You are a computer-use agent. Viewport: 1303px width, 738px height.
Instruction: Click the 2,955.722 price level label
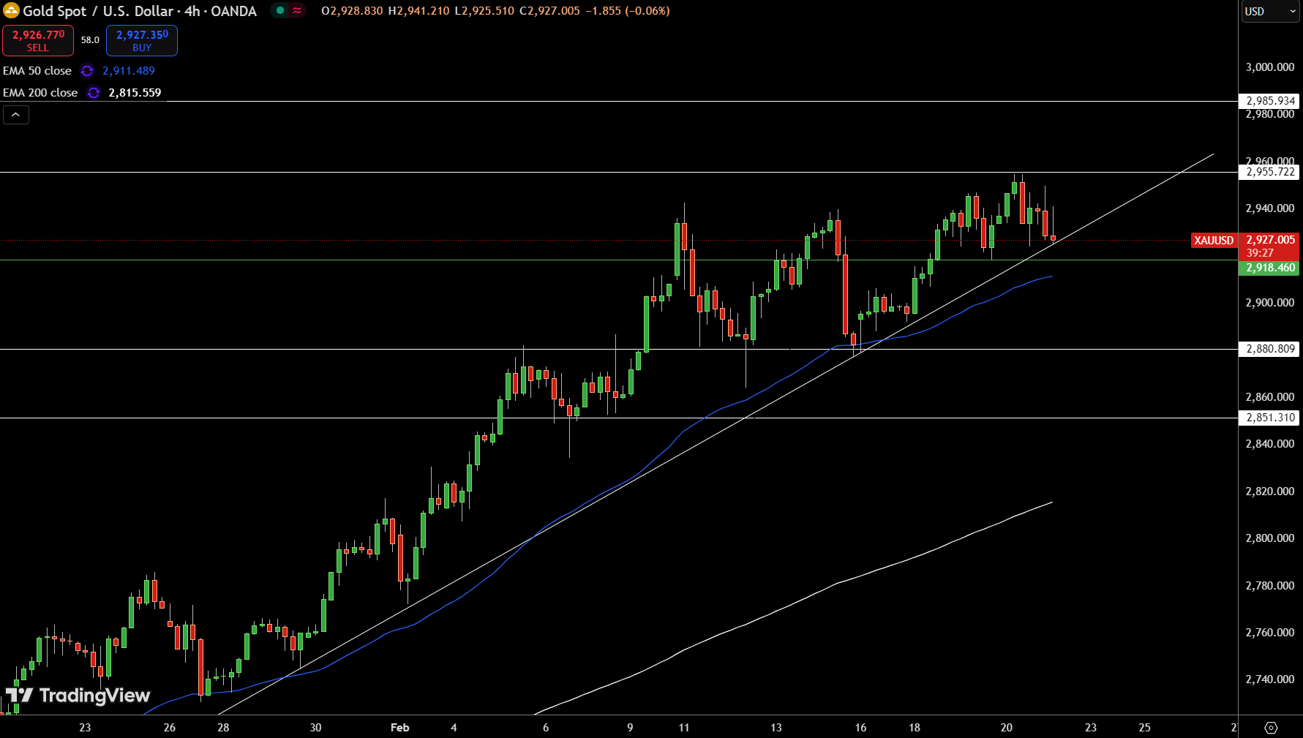click(1270, 172)
